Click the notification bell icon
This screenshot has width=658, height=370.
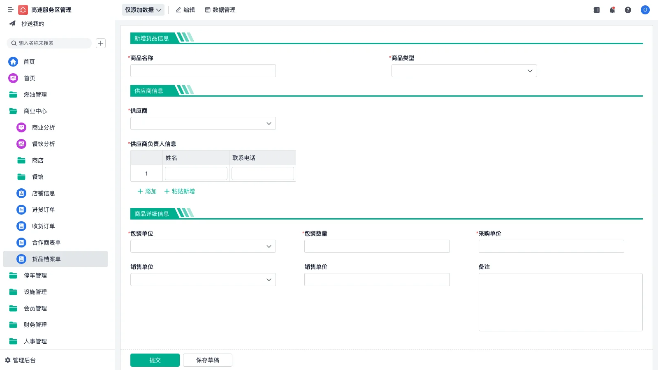pos(612,10)
